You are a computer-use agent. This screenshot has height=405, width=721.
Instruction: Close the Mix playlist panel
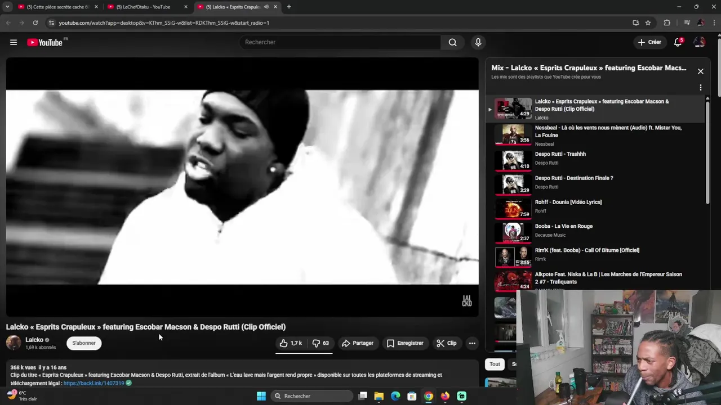pos(700,71)
